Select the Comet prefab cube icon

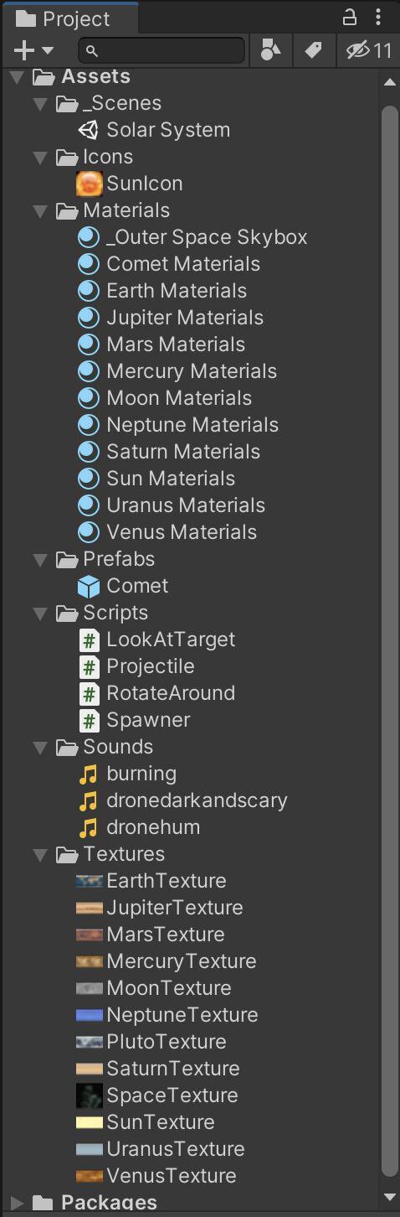pos(88,586)
